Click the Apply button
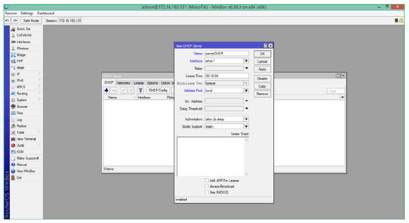This screenshot has width=409, height=223. click(x=262, y=69)
